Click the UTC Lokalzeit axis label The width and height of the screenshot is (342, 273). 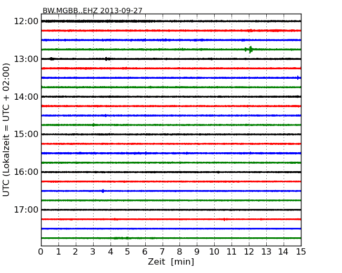(x=6, y=130)
